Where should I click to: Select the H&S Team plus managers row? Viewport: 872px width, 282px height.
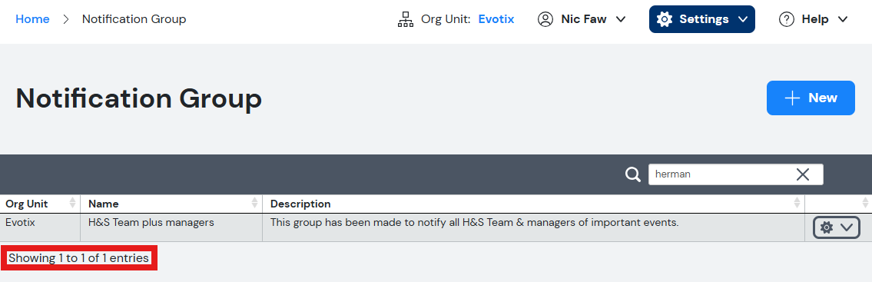pos(402,227)
